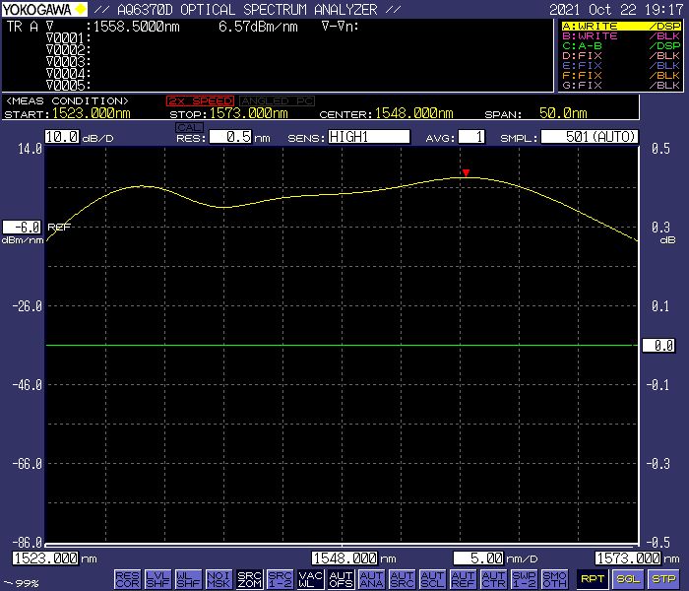Screen dimensions: 689x591
Task: Select the NOI MSK icon
Action: tap(219, 578)
